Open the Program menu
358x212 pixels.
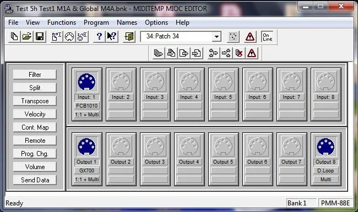click(x=96, y=23)
